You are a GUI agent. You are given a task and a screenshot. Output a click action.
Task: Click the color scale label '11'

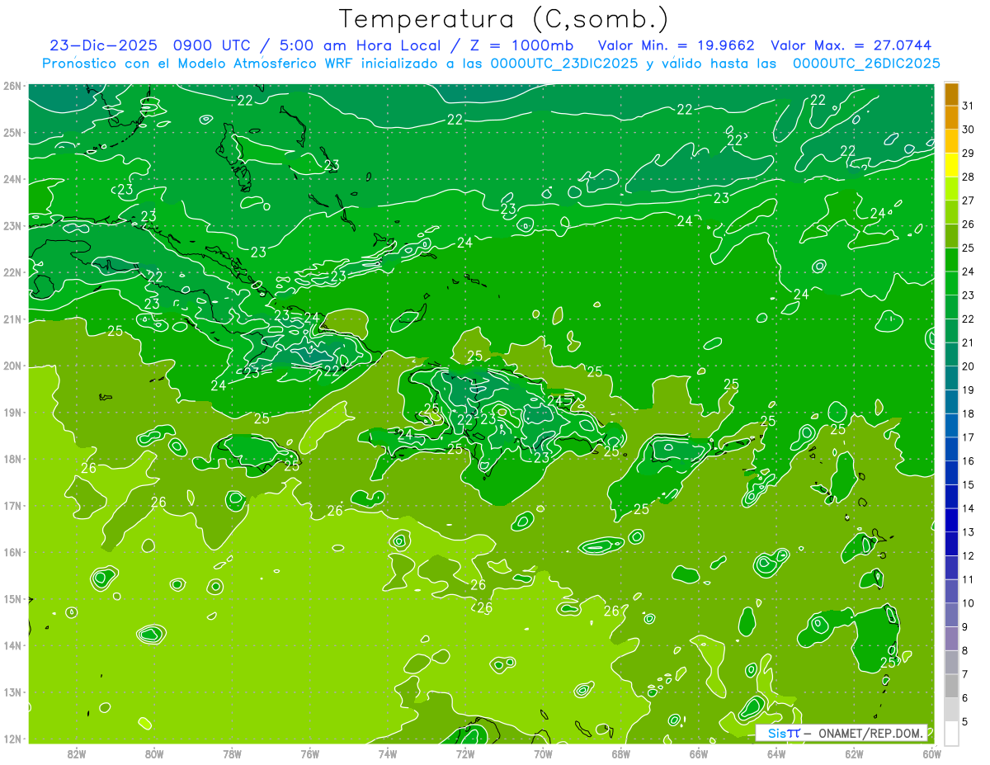(969, 579)
